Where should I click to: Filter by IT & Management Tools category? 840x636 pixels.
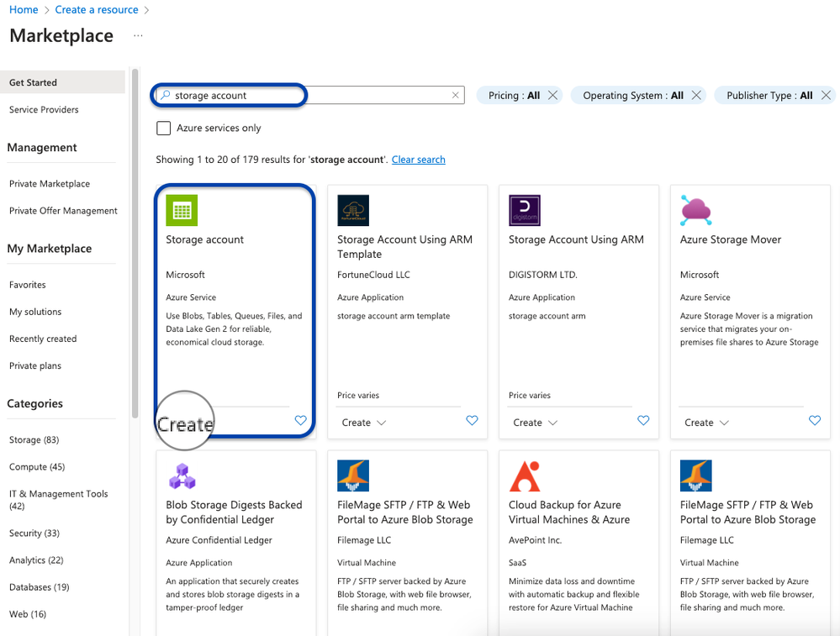click(58, 500)
